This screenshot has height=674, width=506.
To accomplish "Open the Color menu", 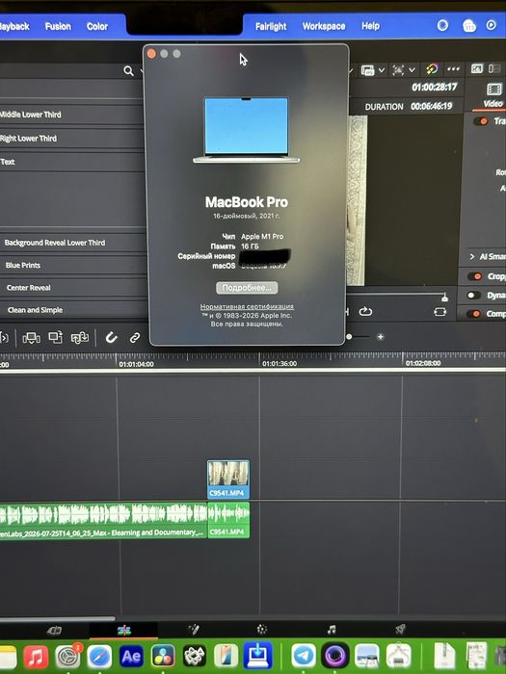I will coord(97,26).
